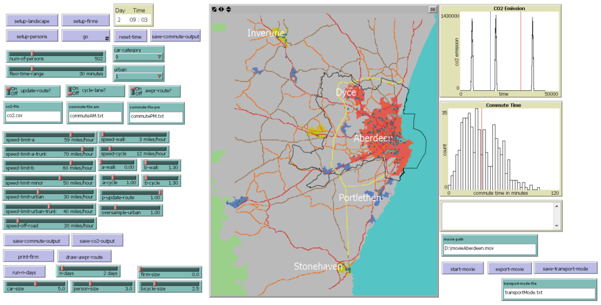The height and width of the screenshot is (305, 601).
Task: Click the forever loop icon on go button
Action: [x=106, y=39]
